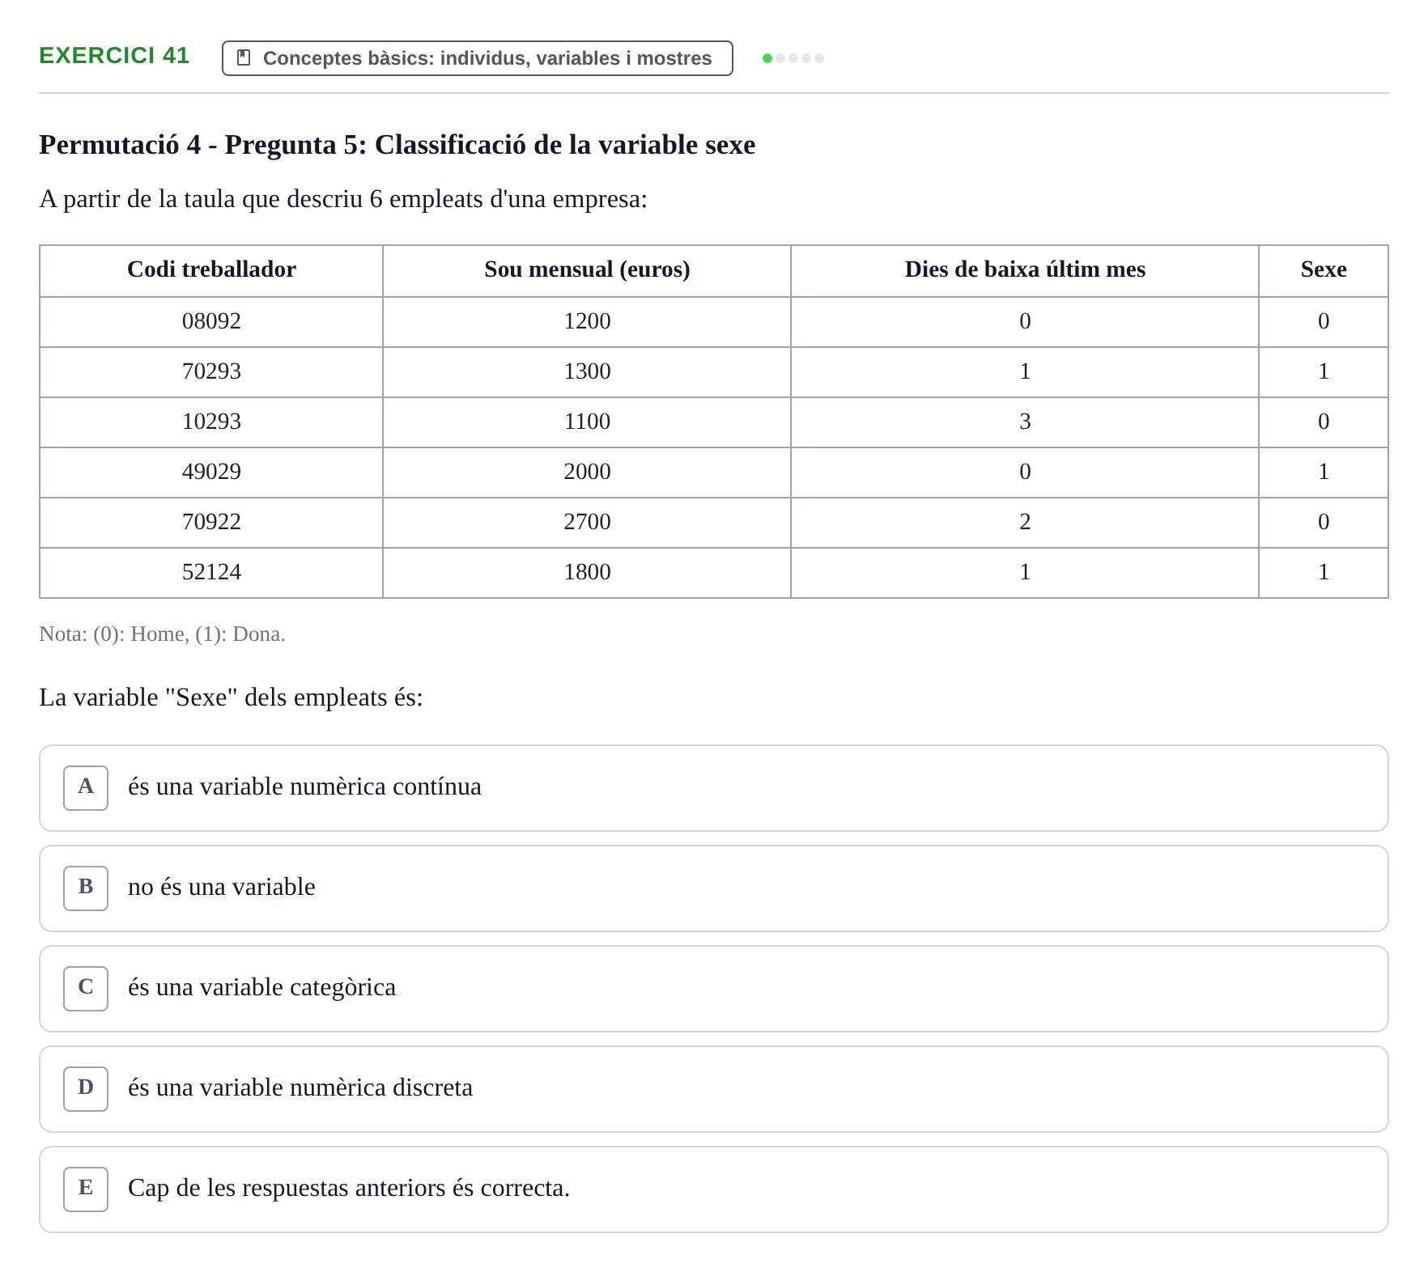Click salary cell '1200'
The width and height of the screenshot is (1428, 1272).
click(587, 322)
